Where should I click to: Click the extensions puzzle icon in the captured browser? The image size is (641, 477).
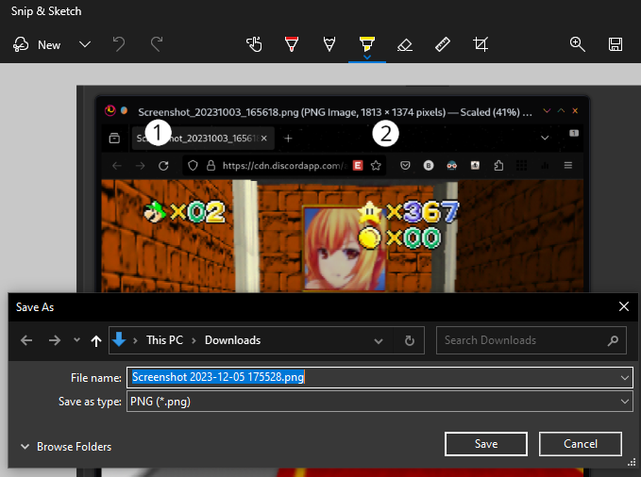[x=498, y=165]
